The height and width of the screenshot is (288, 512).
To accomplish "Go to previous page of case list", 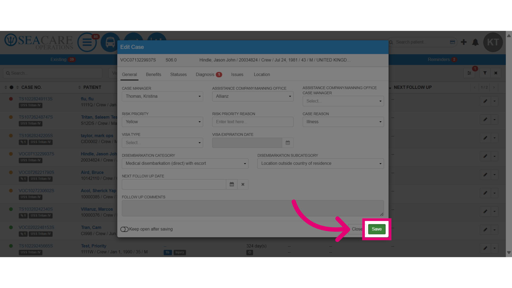I will click(x=475, y=87).
